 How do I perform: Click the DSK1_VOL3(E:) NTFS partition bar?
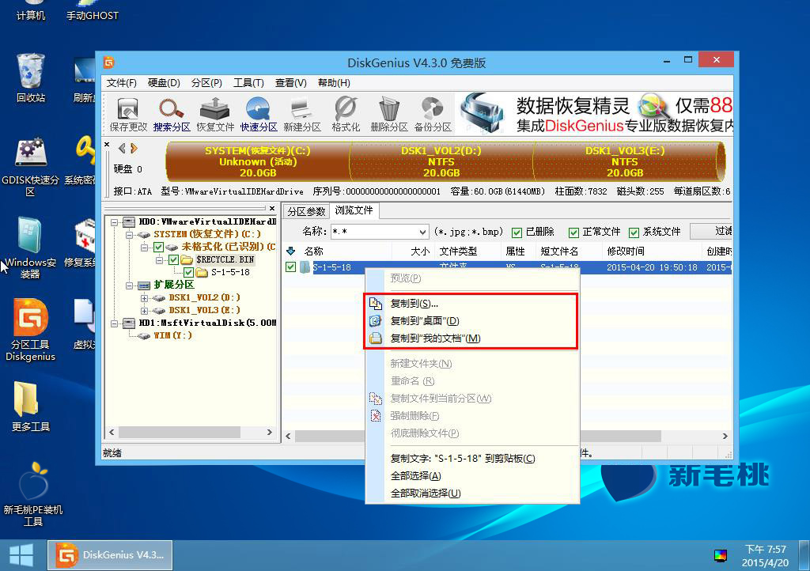(x=625, y=161)
